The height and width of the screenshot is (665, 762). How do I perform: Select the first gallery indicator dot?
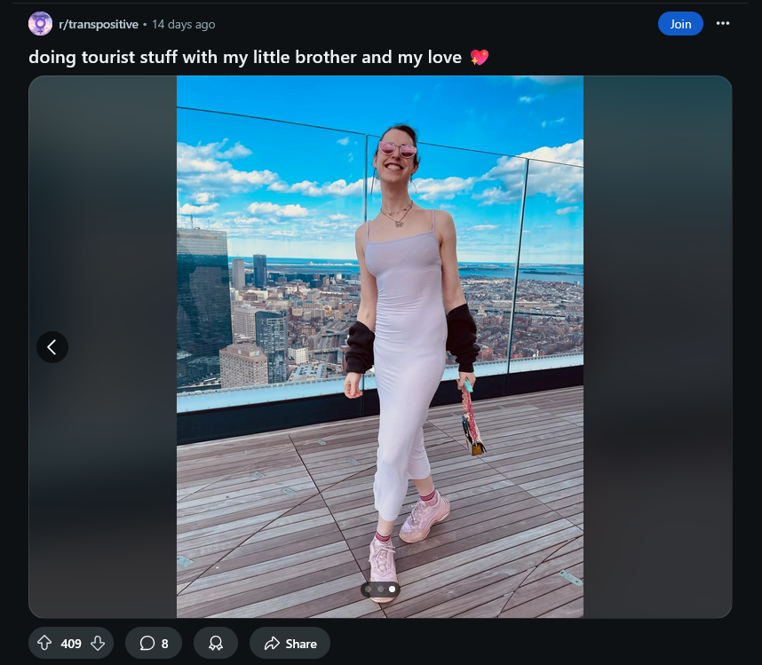(x=369, y=590)
